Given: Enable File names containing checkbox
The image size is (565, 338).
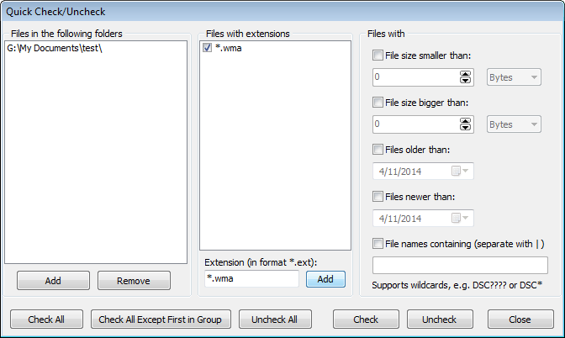Looking at the screenshot, I should [378, 244].
